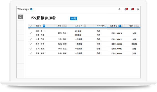The height and width of the screenshot is (92, 157).
Task: Check the row for 中村 美咲
Action: click(31, 48)
